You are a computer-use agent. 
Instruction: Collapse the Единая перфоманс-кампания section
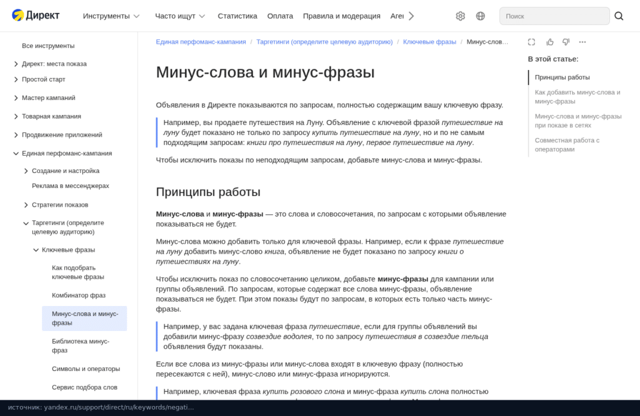16,154
